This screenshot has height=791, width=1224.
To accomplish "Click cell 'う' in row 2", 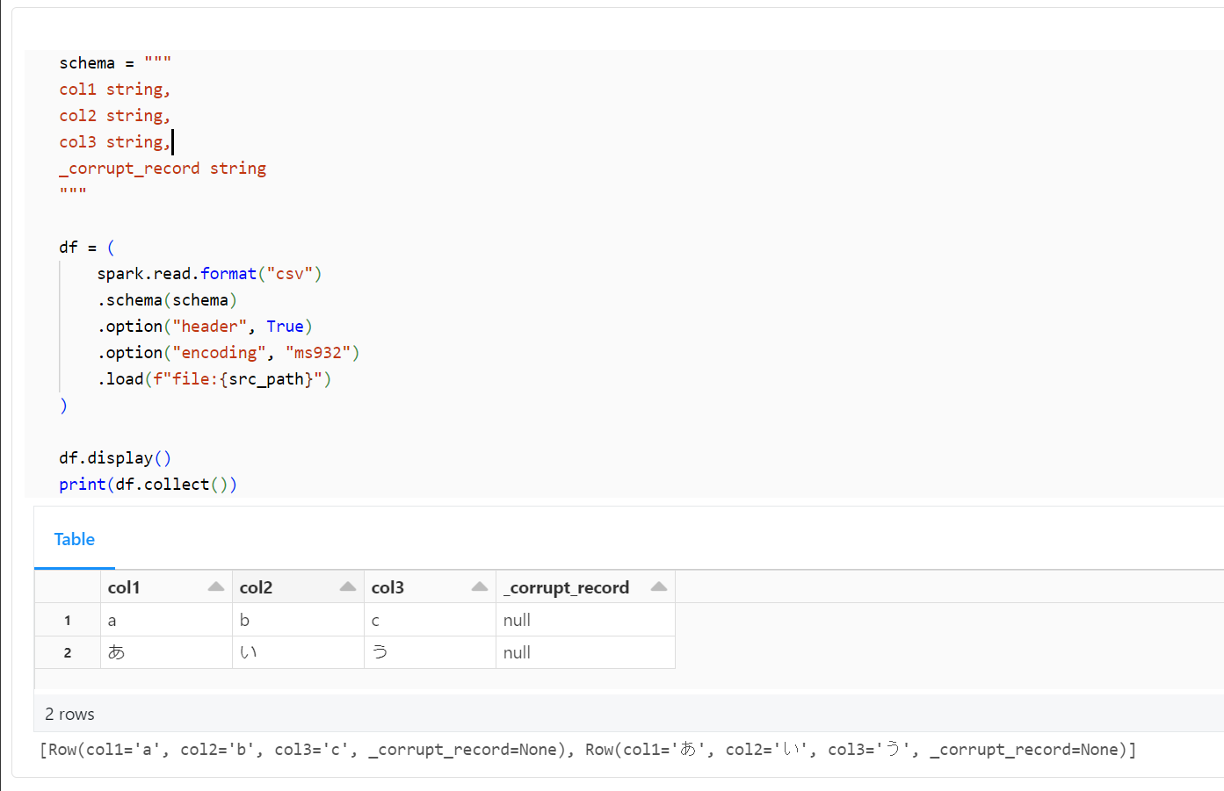I will (430, 652).
